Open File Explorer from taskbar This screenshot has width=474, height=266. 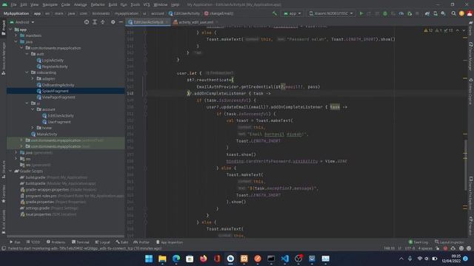pyautogui.click(x=162, y=259)
